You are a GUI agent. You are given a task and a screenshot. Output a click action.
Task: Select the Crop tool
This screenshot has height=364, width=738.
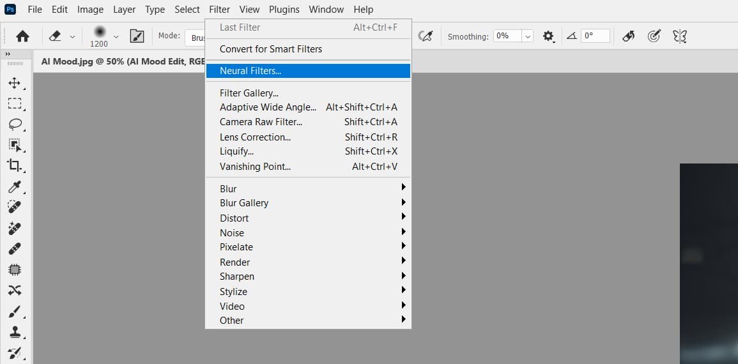[x=15, y=165]
